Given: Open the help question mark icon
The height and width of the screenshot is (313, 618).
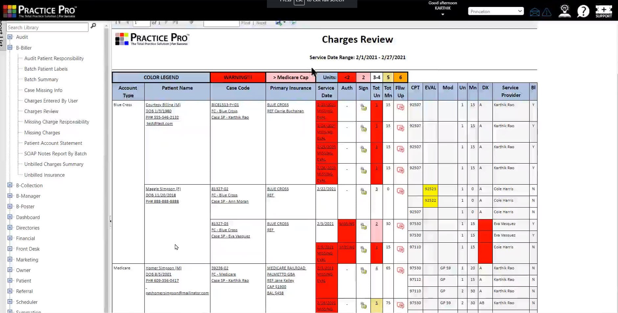Looking at the screenshot, I should pos(583,11).
